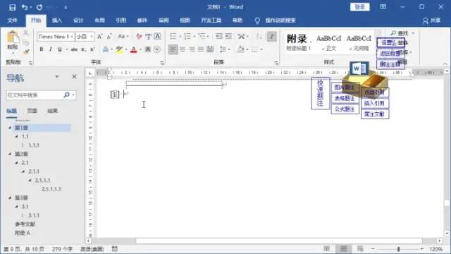Click the Paste clipboard icon
451x254 pixels.
(x=13, y=38)
